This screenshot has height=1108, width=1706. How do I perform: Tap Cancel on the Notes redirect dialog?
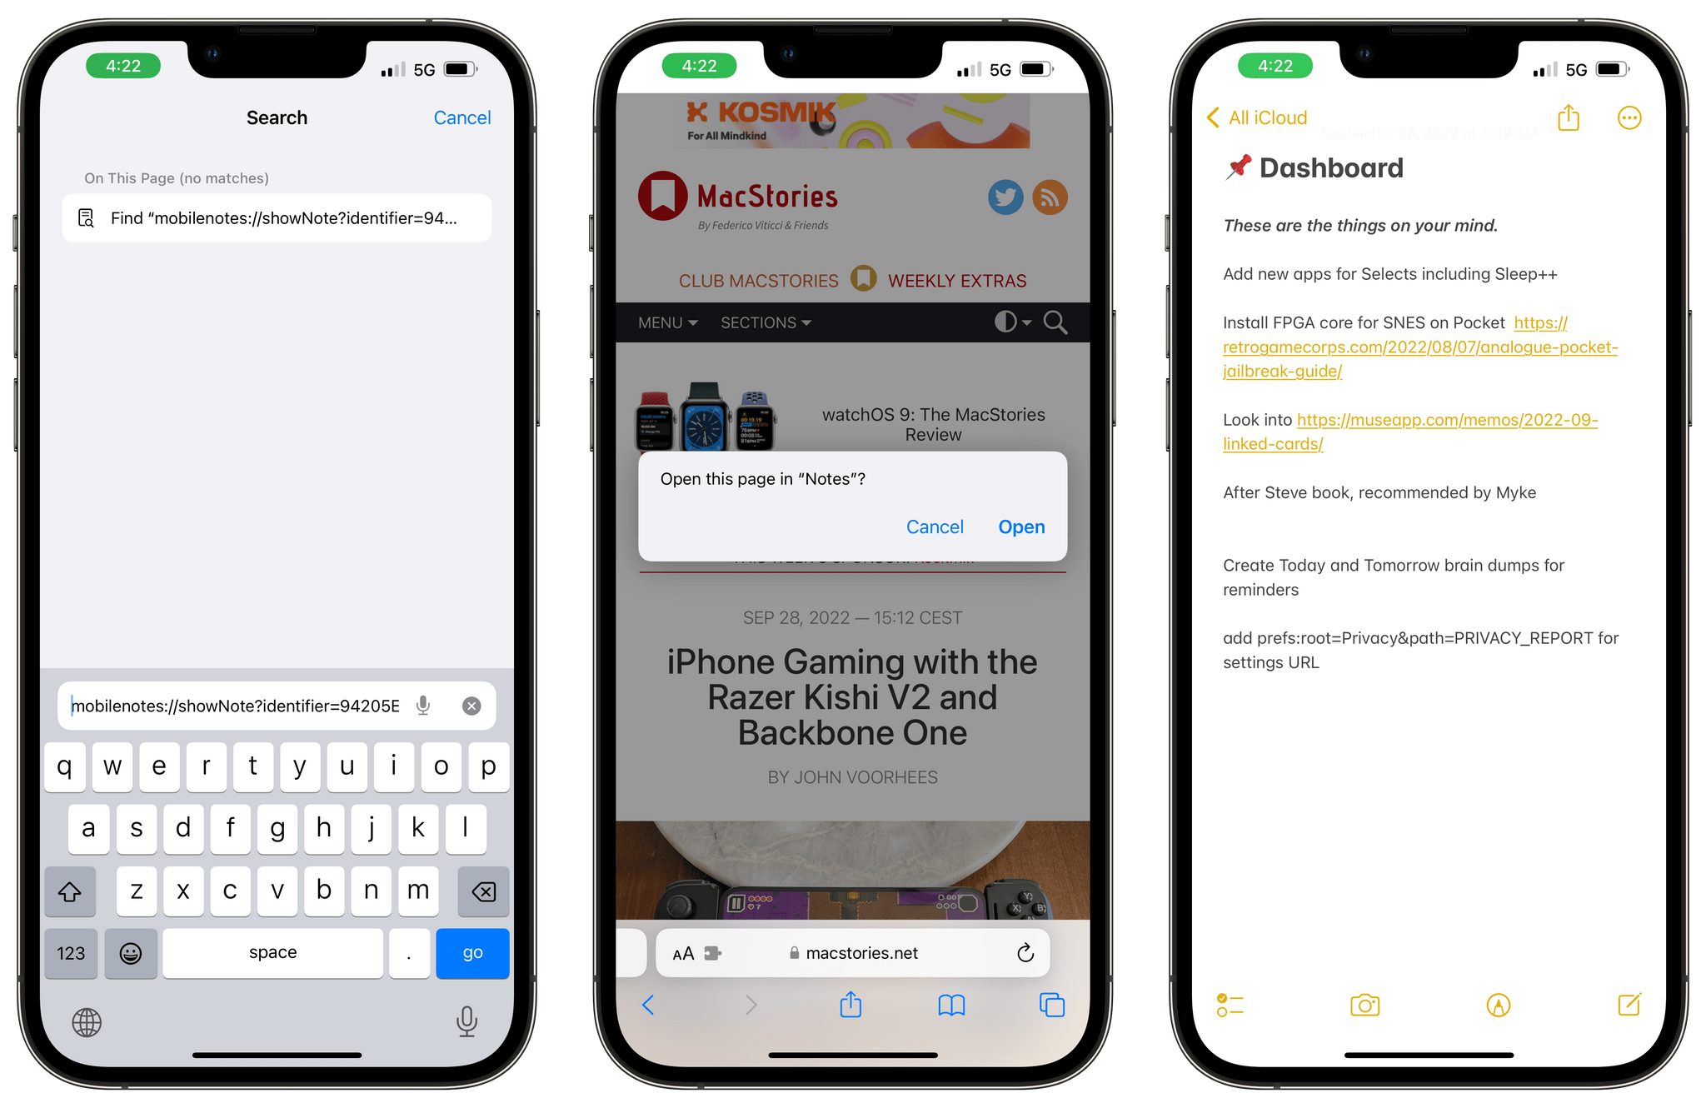[x=933, y=527]
